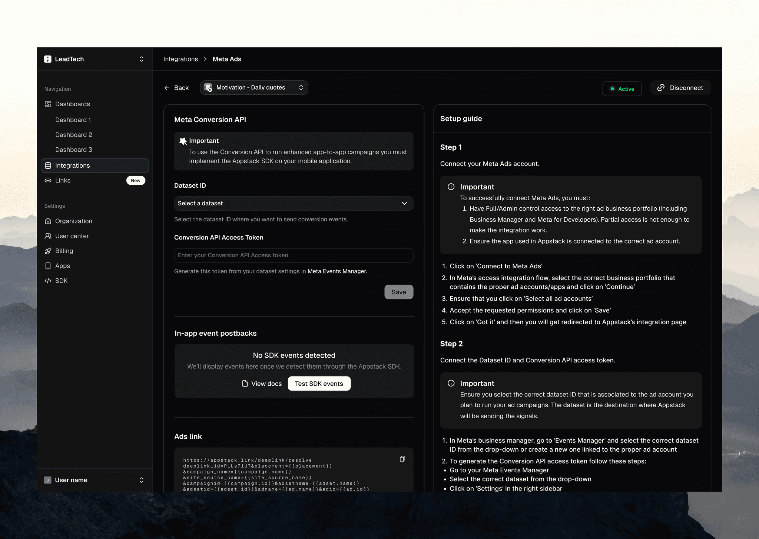The image size is (759, 539).
Task: Expand the LeadTech workspace switcher
Action: (x=141, y=59)
